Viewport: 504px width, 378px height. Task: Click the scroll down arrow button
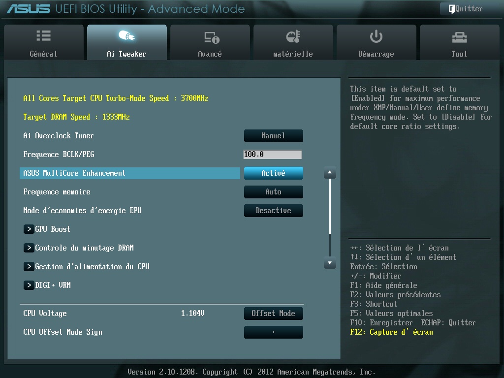click(x=330, y=263)
